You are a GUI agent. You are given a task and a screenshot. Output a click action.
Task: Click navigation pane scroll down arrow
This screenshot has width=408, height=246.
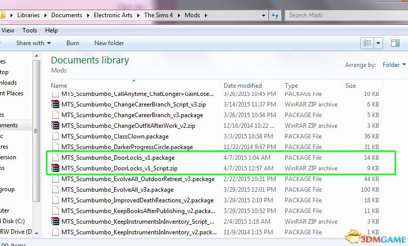point(37,233)
